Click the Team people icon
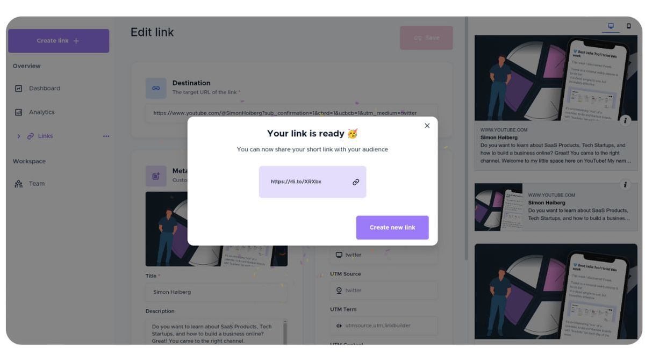 [x=19, y=184]
